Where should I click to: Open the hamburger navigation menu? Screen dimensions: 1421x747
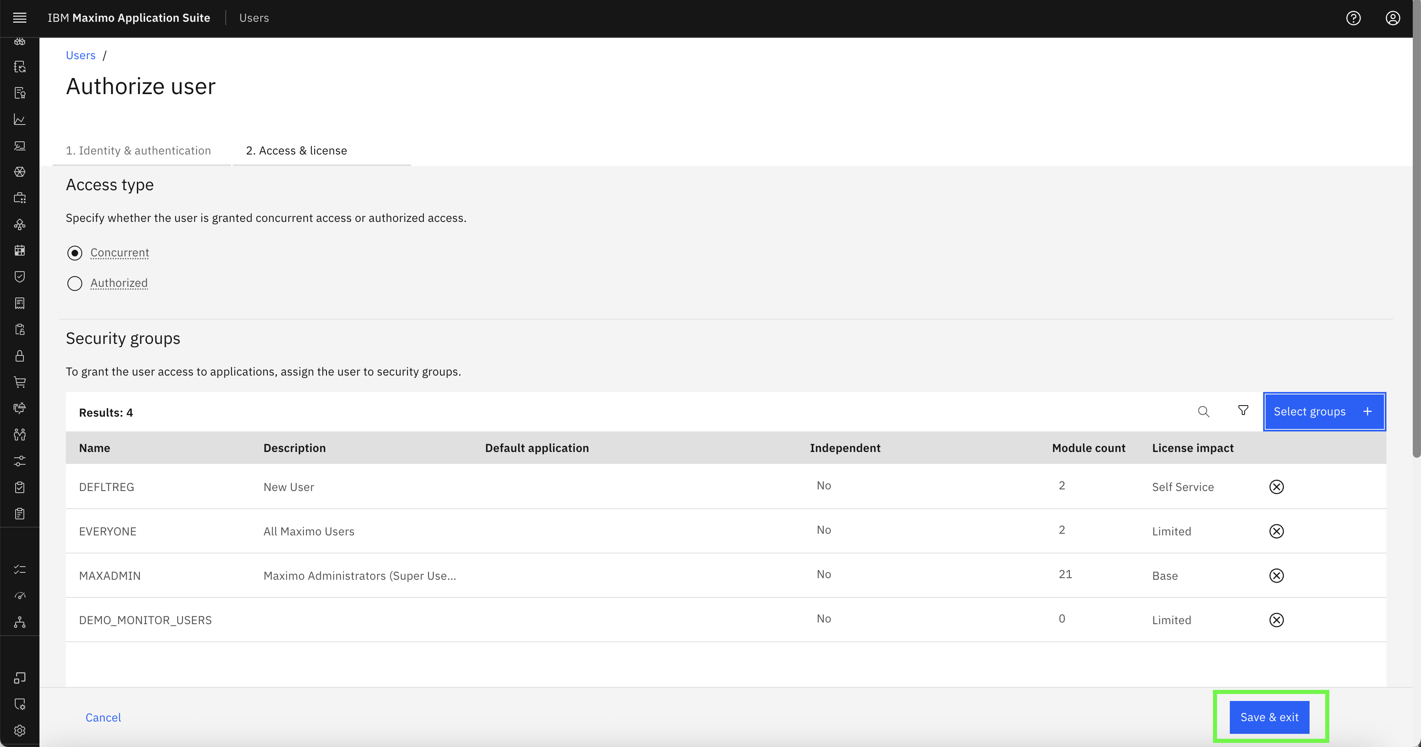coord(20,18)
